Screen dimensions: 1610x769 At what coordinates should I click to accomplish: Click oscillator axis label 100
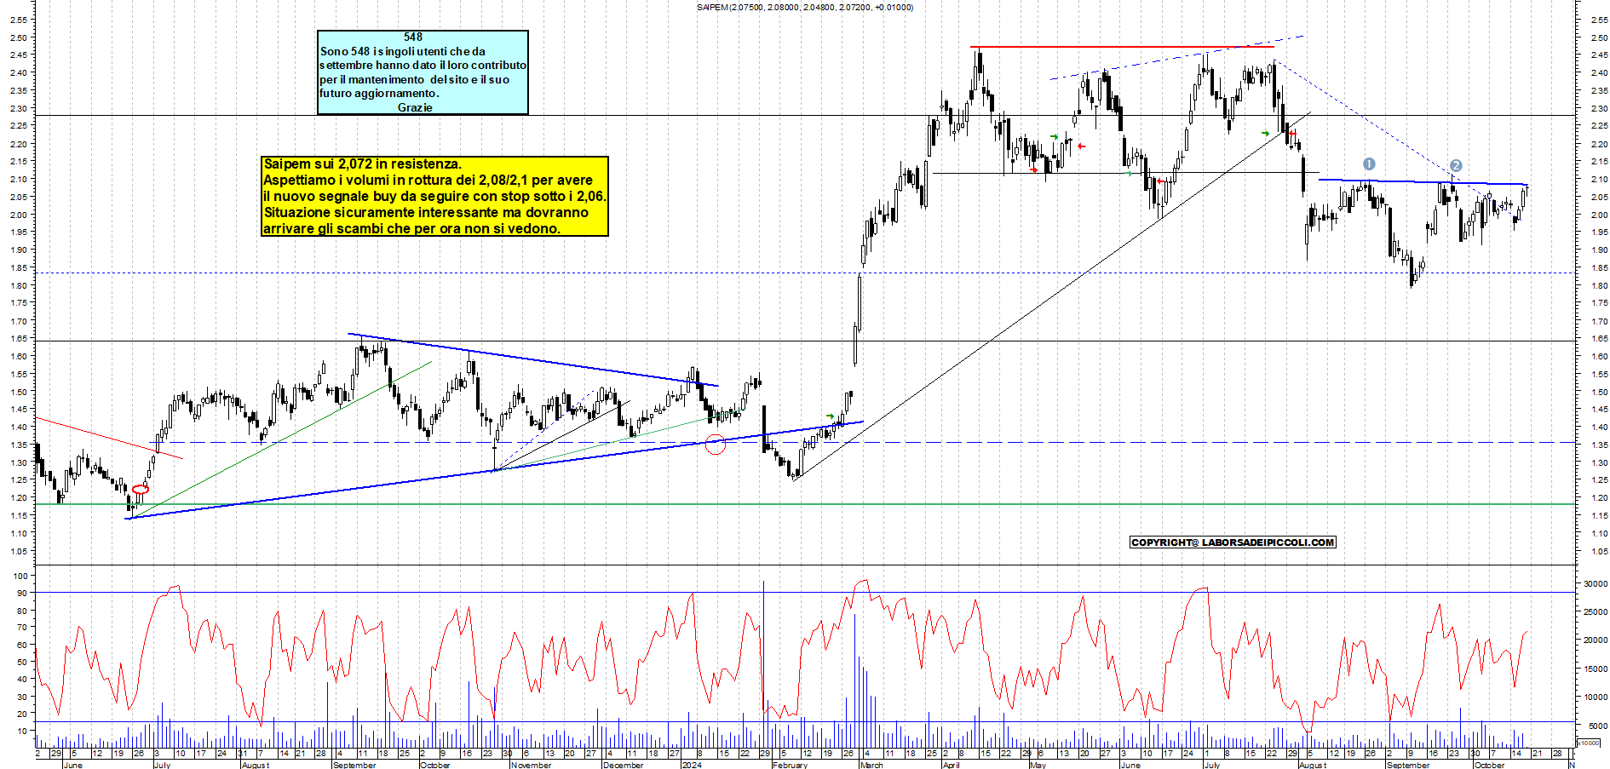(x=20, y=576)
